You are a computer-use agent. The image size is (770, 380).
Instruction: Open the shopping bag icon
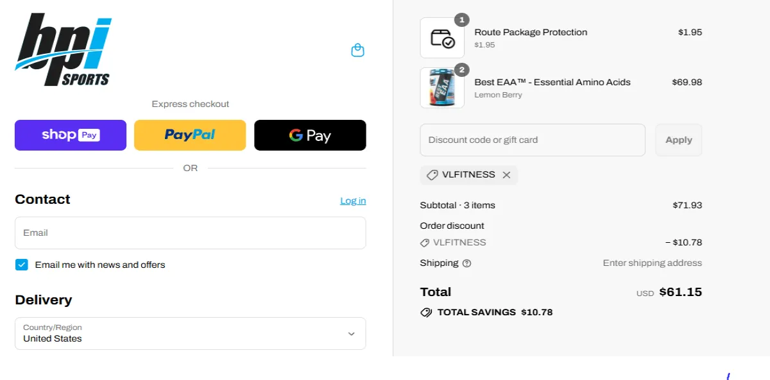(x=357, y=50)
